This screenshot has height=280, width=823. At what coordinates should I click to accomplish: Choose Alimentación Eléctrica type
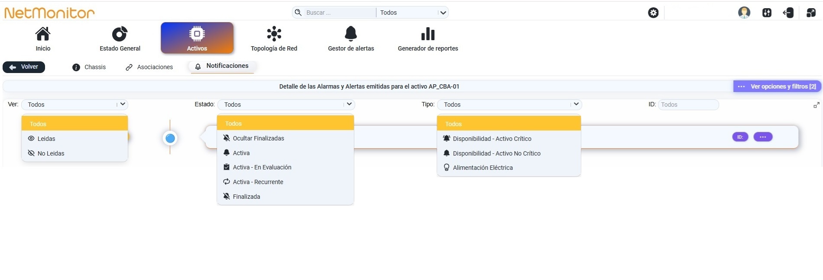[509, 168]
